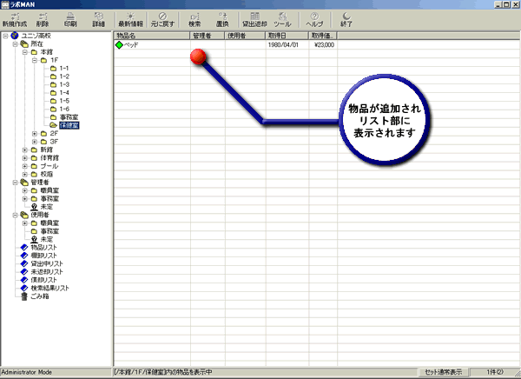Sort by the 物品名 column header

click(x=152, y=36)
